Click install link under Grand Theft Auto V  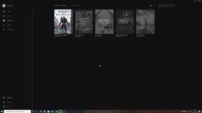coord(78,37)
